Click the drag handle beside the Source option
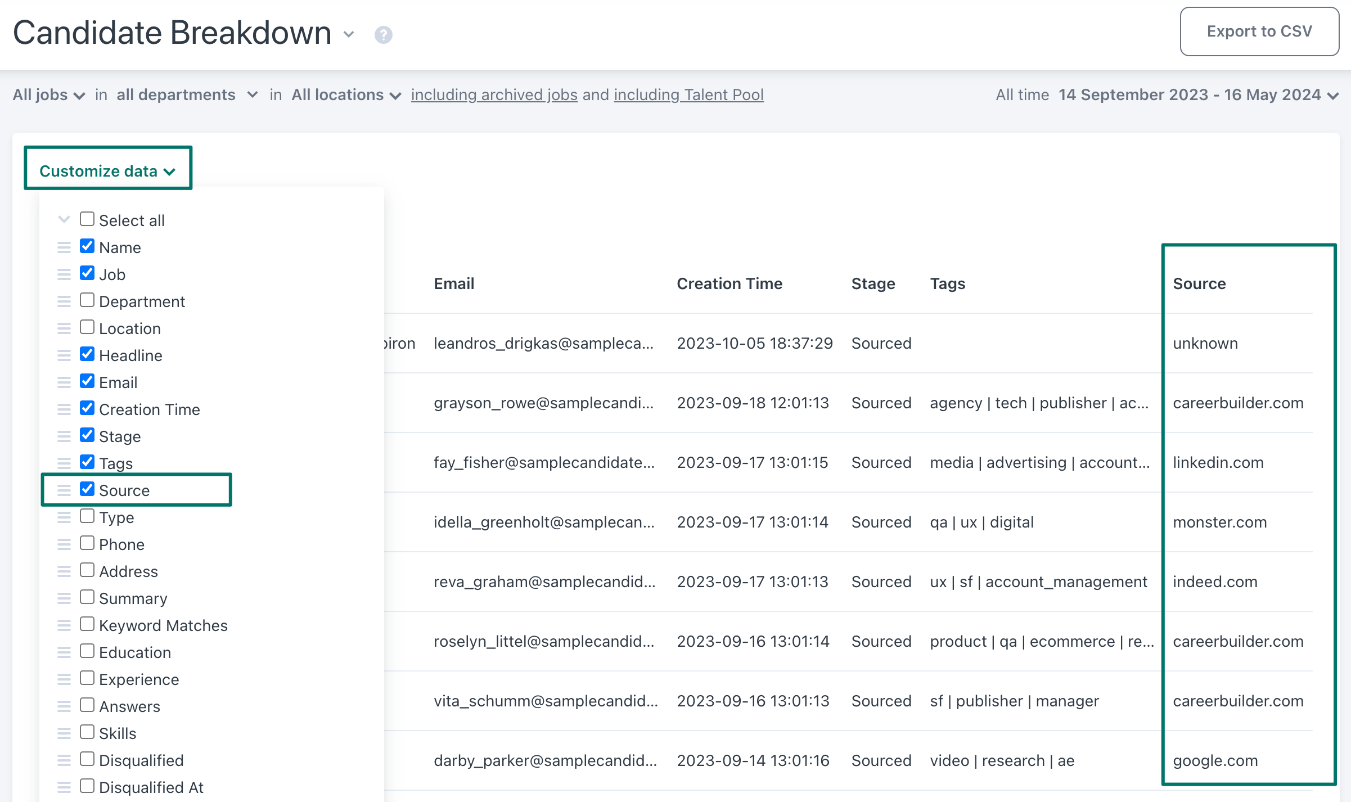Image resolution: width=1351 pixels, height=802 pixels. point(64,490)
